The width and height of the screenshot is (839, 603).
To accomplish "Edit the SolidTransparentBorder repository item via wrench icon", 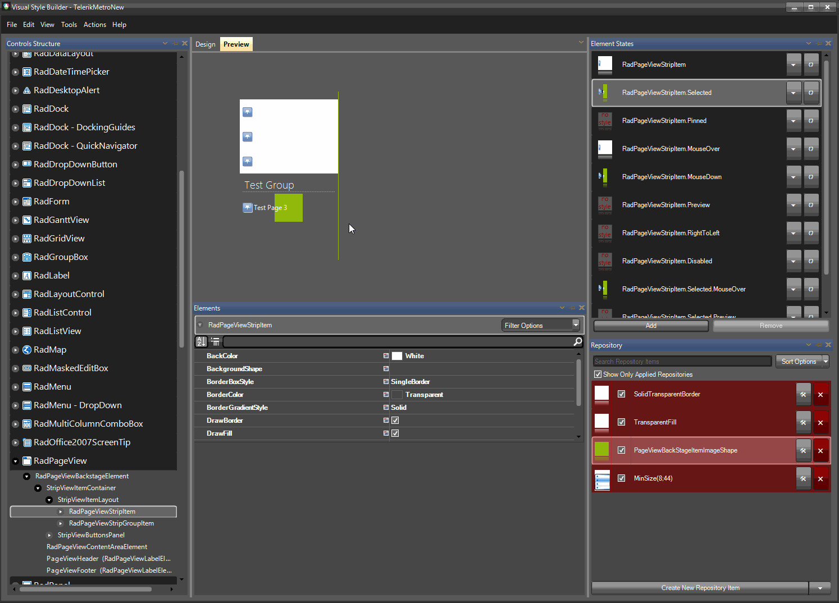I will tap(803, 394).
